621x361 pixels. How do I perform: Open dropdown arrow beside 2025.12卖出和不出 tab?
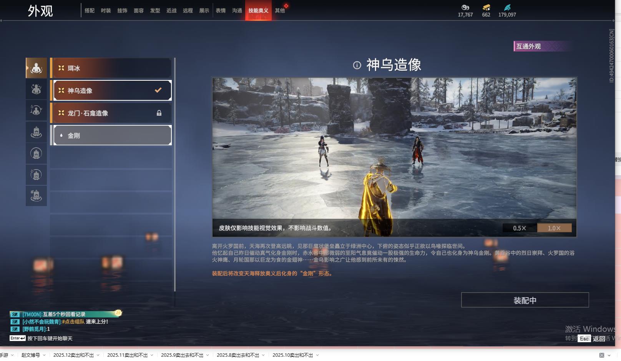[x=98, y=355]
